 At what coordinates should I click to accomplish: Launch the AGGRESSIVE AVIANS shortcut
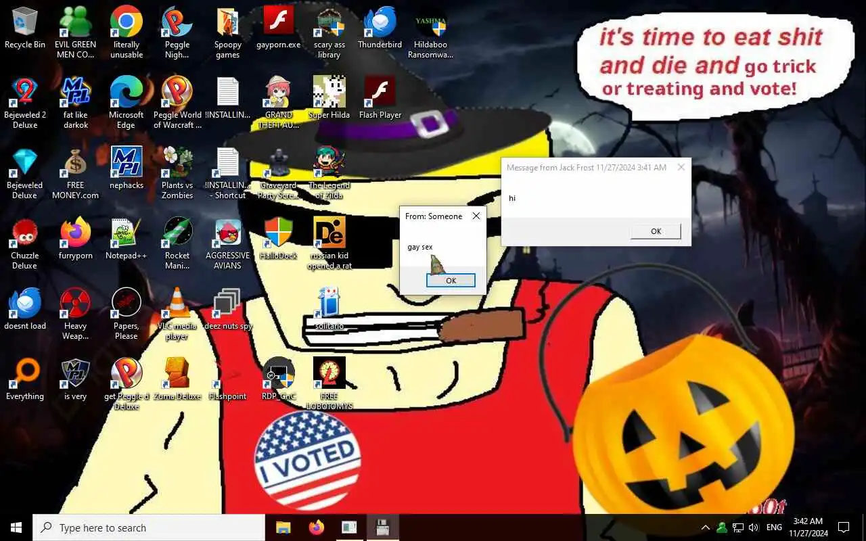point(228,243)
